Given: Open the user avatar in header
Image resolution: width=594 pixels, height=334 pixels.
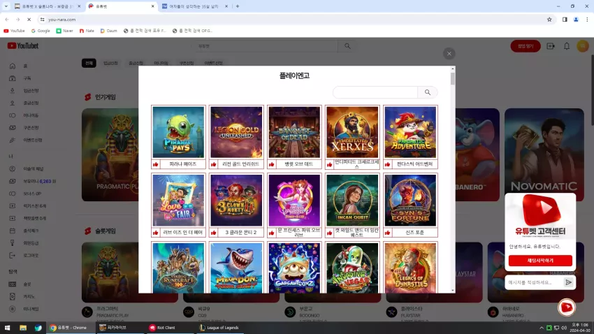Looking at the screenshot, I should coord(582,46).
